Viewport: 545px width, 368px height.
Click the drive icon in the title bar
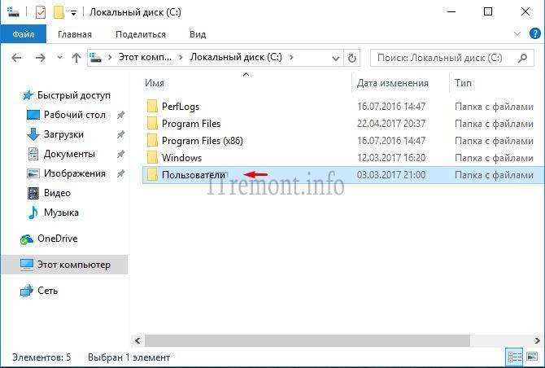[13, 12]
